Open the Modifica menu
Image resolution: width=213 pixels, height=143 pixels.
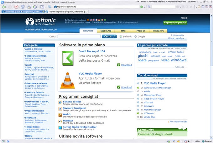point(144,2)
